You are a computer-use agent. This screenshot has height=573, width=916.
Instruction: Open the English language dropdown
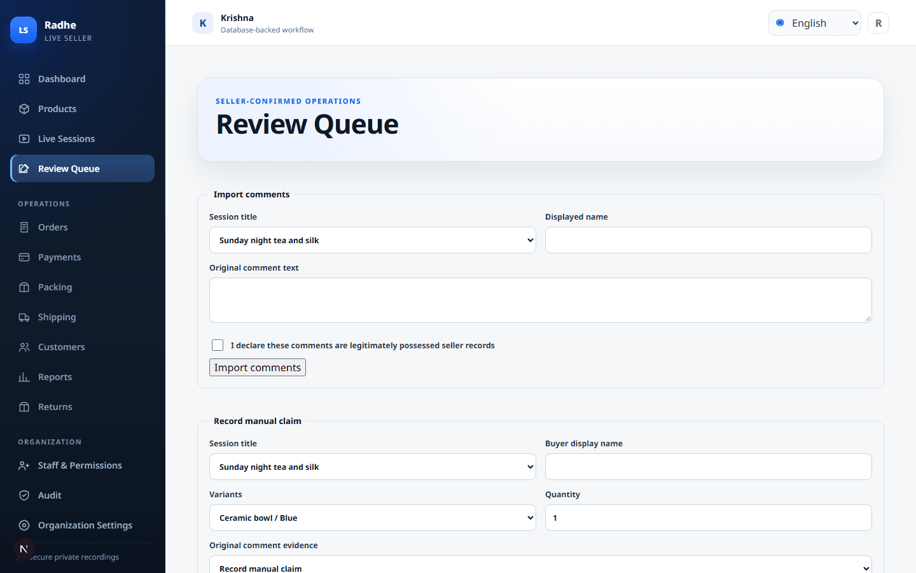point(815,23)
